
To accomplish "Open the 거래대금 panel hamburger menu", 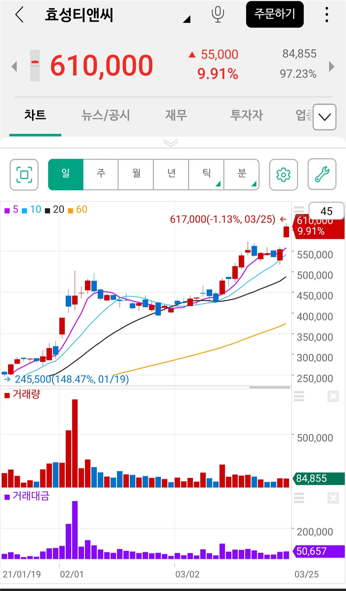I will (299, 498).
